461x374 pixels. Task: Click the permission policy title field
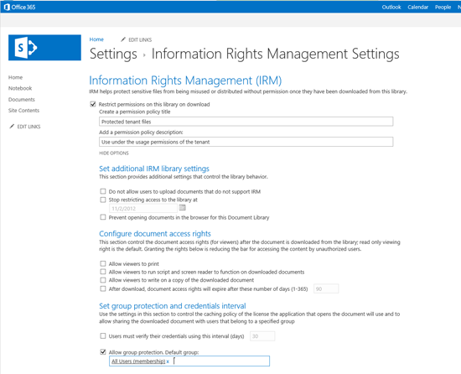coord(246,122)
